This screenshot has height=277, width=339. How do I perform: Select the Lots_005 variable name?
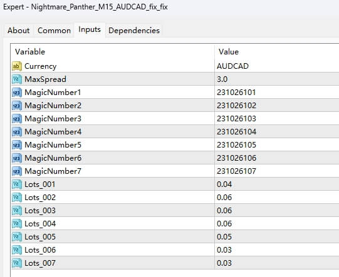coord(40,237)
